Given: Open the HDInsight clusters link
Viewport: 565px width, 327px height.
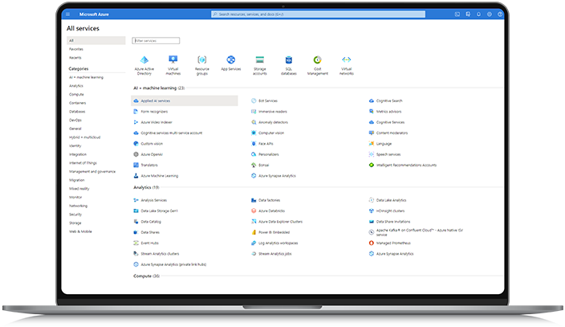Looking at the screenshot, I should point(390,211).
